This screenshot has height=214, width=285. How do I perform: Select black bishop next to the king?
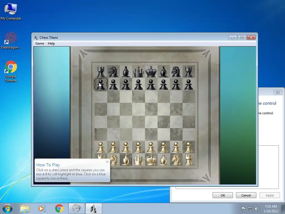[164, 72]
